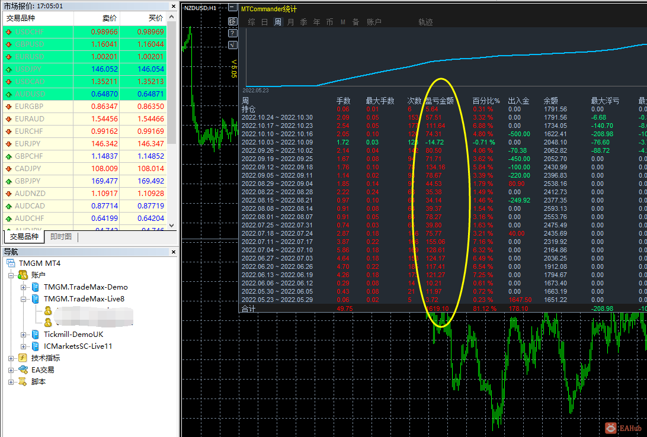Click the down arrow icon beside CADJPY
This screenshot has width=647, height=437.
[8, 169]
